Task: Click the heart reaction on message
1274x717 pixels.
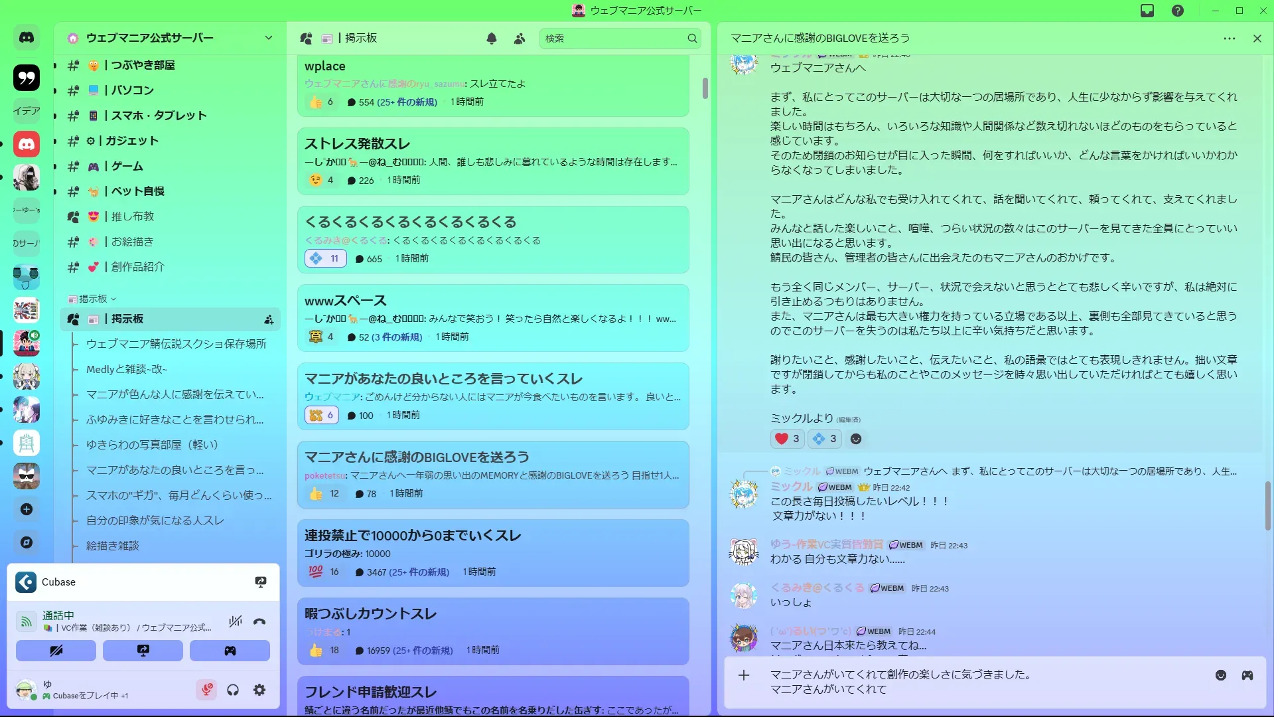Action: [x=788, y=439]
